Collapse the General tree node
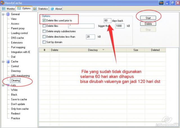Viewport: 180px width, 128px height. click(x=3, y=14)
